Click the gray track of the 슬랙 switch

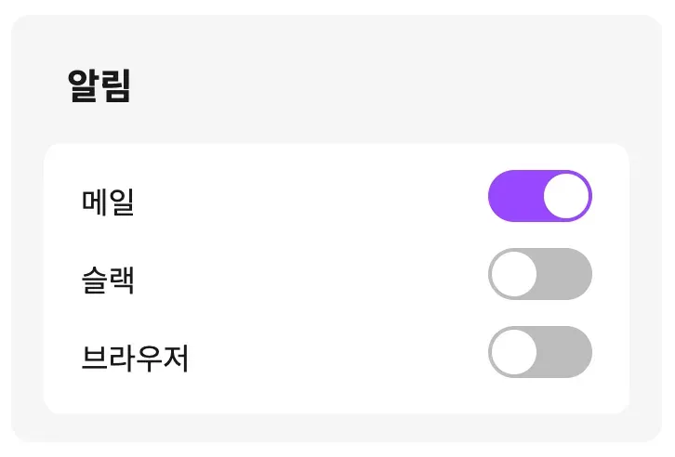point(566,274)
